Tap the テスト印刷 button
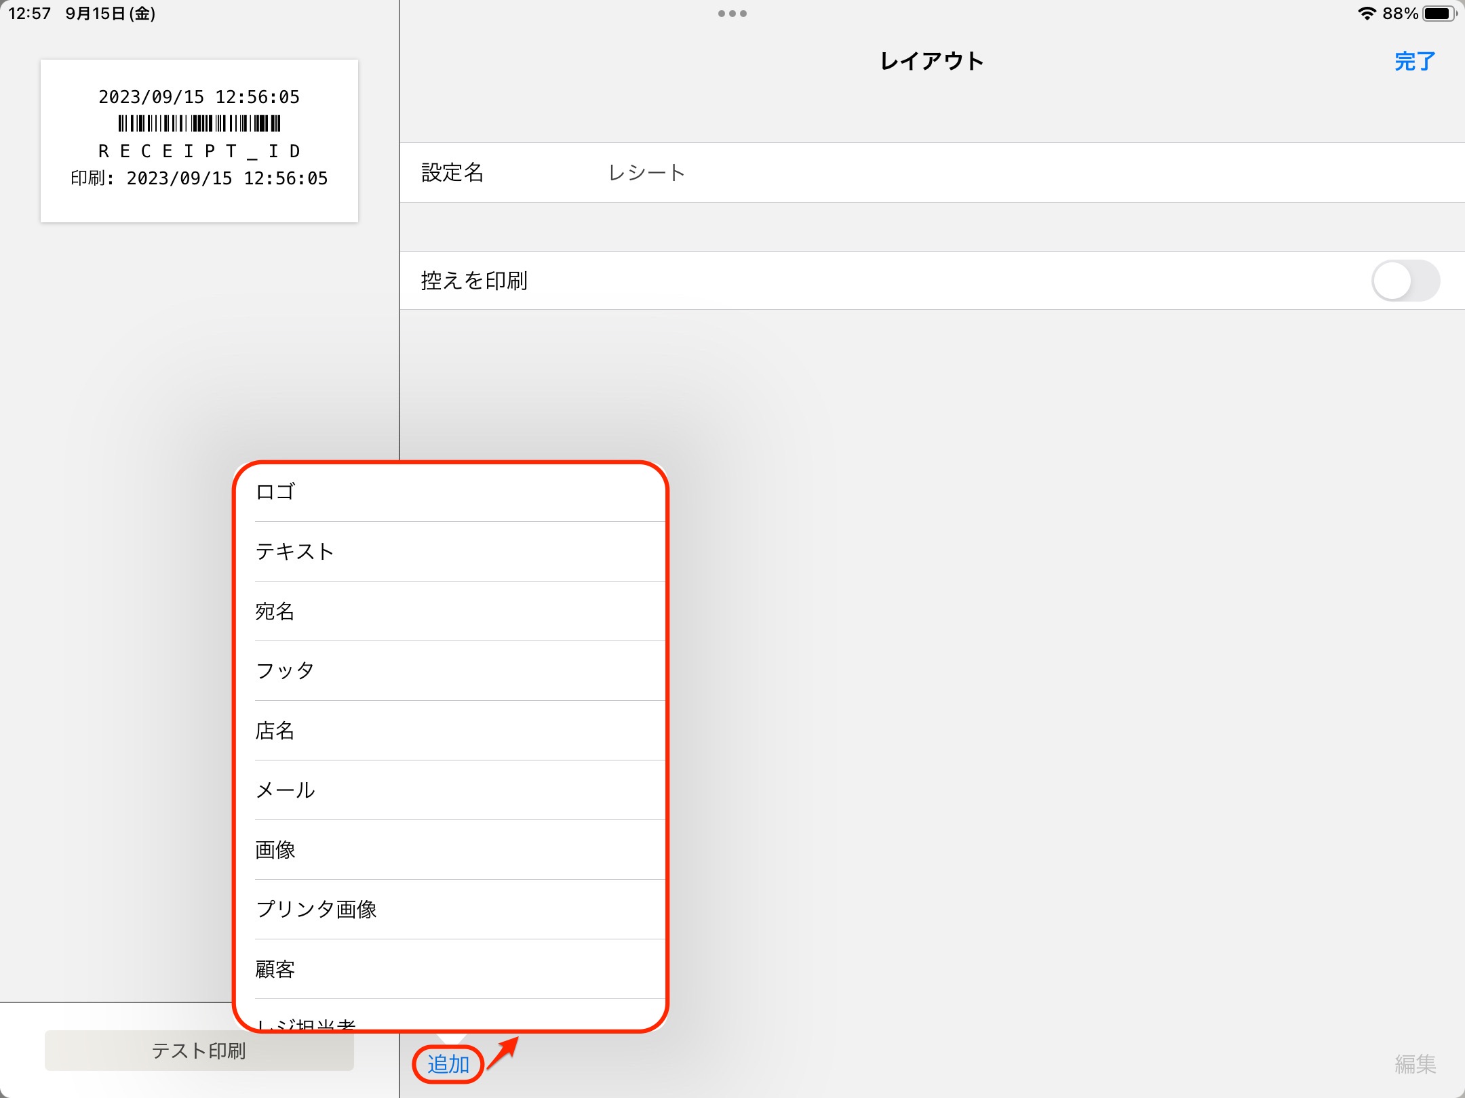Screen dimensions: 1465x1098 coord(199,1051)
